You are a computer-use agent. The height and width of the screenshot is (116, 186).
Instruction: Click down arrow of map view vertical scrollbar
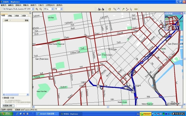[185, 104]
